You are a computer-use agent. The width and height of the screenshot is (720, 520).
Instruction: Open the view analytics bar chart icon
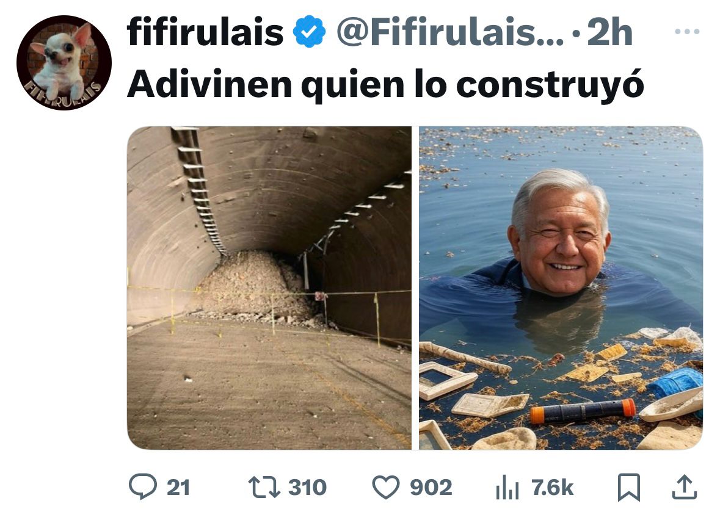(507, 488)
